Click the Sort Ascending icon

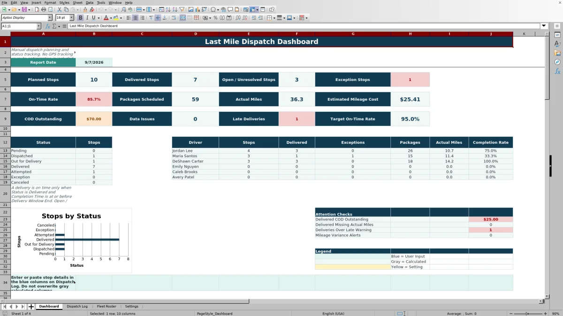point(168,9)
